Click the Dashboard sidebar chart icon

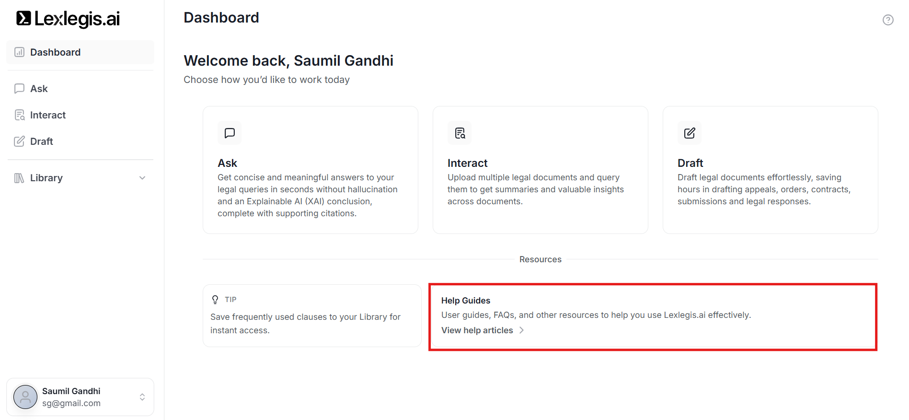[x=19, y=52]
